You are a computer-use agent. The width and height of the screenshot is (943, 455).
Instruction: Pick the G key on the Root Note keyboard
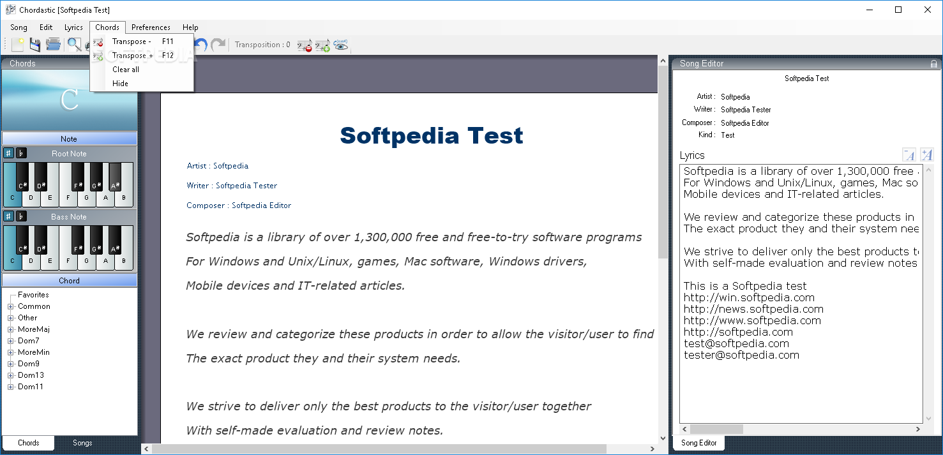87,198
